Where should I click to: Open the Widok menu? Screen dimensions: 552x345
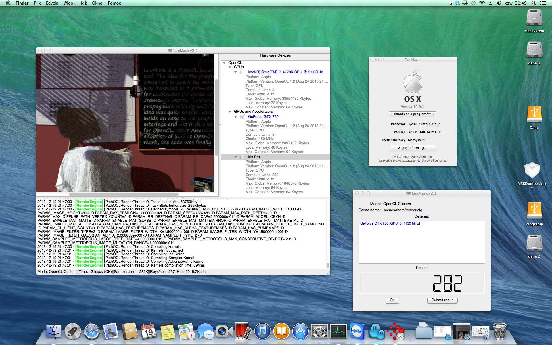(x=69, y=3)
